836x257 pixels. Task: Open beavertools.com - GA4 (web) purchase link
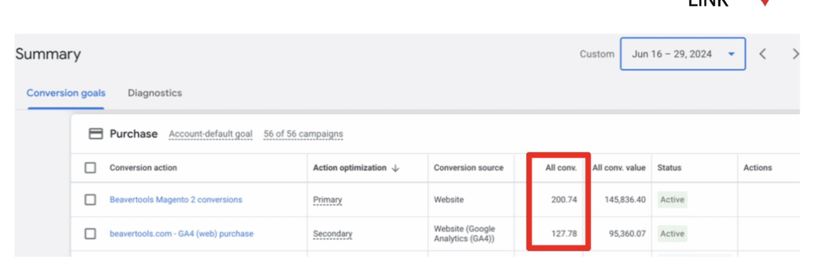(182, 234)
